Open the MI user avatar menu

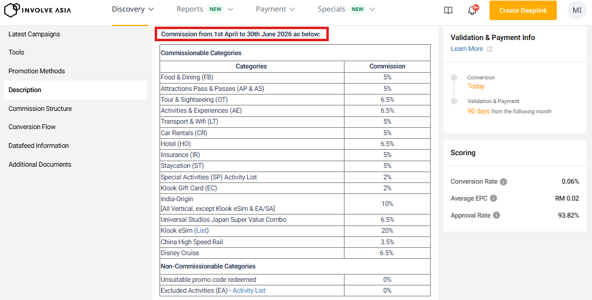[x=576, y=10]
